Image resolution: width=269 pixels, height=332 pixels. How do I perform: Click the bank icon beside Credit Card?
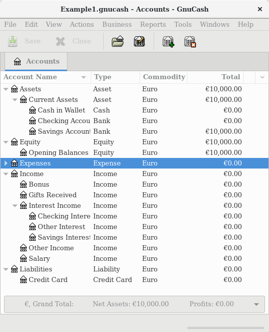pos(24,280)
